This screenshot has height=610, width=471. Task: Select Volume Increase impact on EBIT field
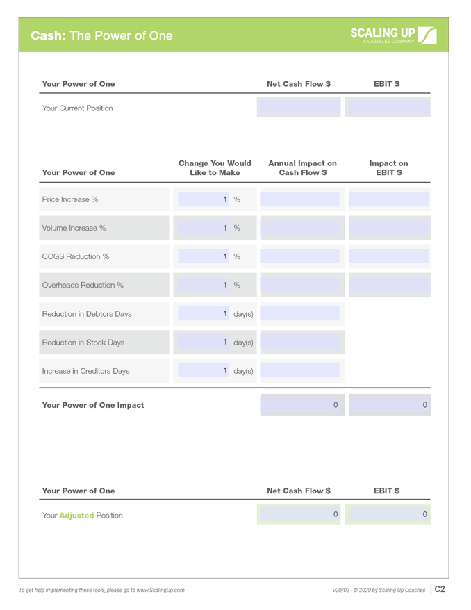(388, 228)
